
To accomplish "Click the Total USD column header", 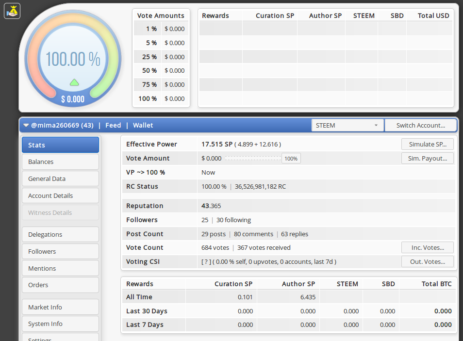I will (x=433, y=16).
